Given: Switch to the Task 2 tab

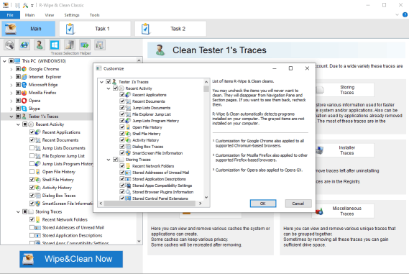Looking at the screenshot, I should (x=170, y=29).
